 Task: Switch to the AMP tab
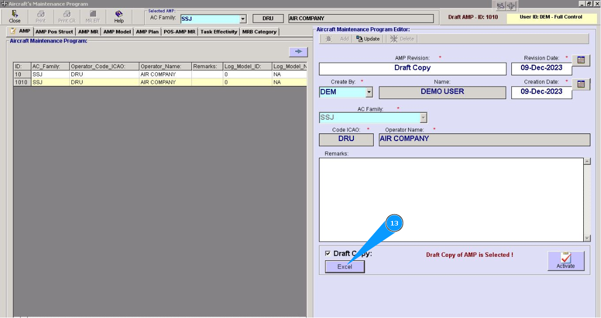pos(20,31)
